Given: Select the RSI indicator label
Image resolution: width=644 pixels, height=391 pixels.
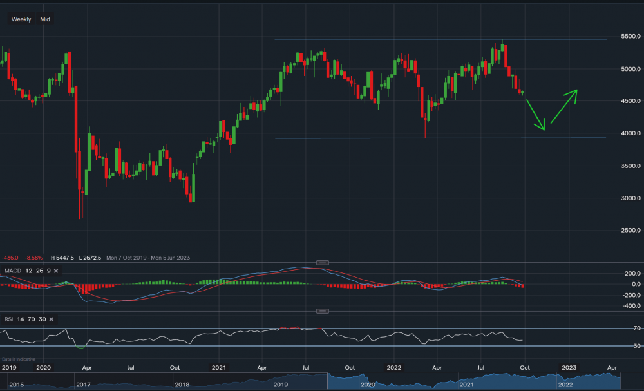Looking at the screenshot, I should (x=8, y=319).
